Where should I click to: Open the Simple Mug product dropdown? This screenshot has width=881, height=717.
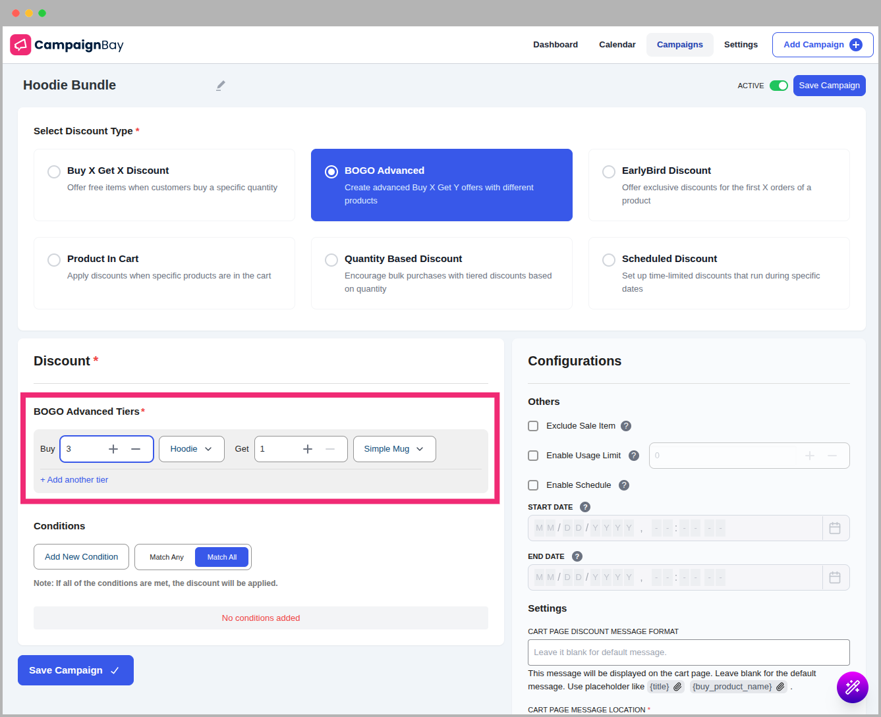tap(394, 449)
